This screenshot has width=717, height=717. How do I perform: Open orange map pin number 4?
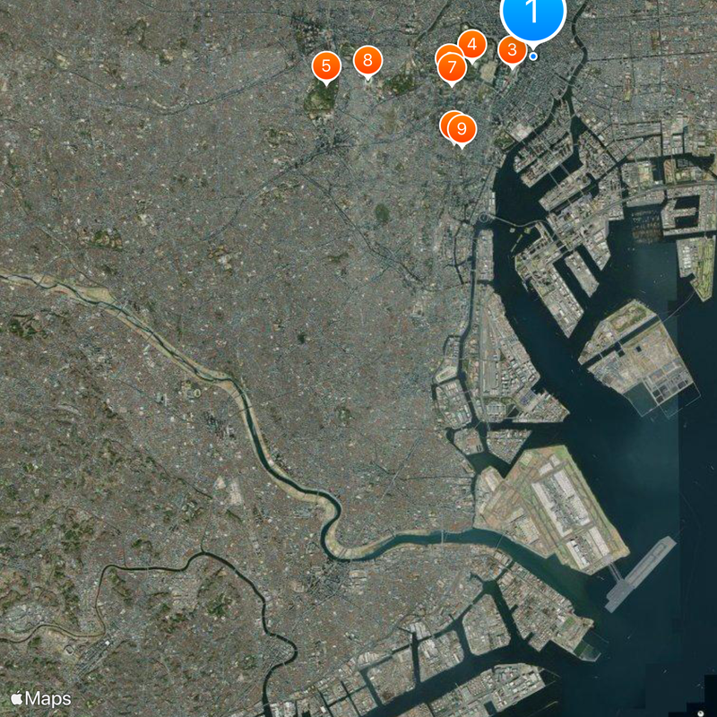pyautogui.click(x=472, y=45)
